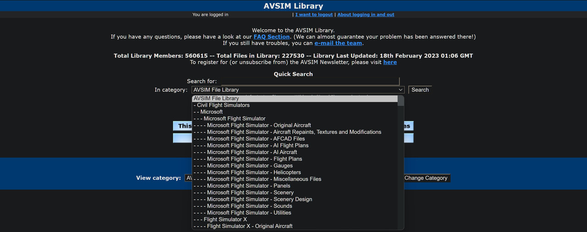Select '- - - Flight Simulator X' option
587x232 pixels.
295,219
